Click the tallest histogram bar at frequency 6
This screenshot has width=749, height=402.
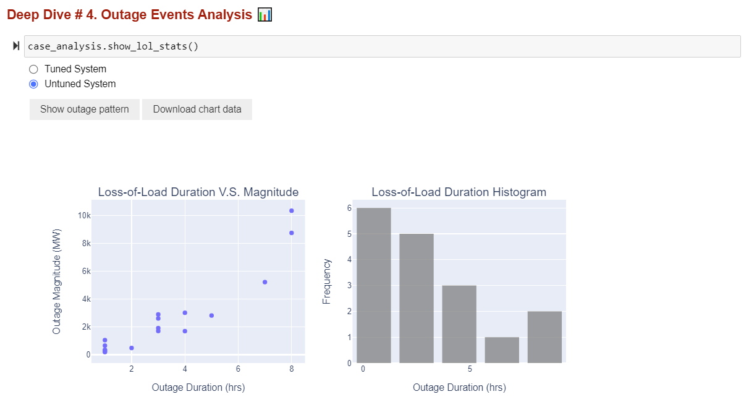(374, 285)
